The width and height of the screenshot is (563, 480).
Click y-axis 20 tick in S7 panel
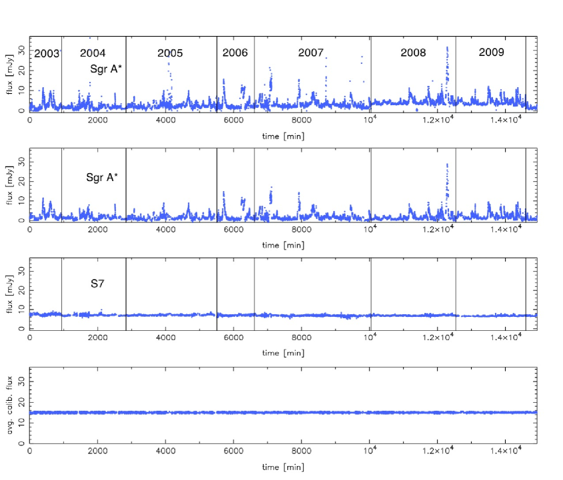[x=21, y=290]
